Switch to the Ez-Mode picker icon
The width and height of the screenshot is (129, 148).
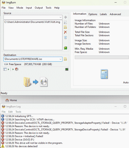pos(5,69)
